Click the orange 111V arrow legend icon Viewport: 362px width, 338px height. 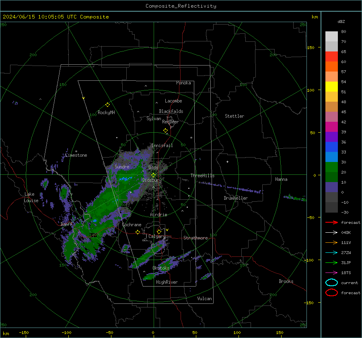331,242
